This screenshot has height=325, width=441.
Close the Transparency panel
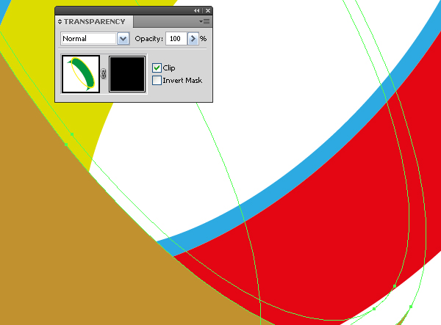point(208,11)
